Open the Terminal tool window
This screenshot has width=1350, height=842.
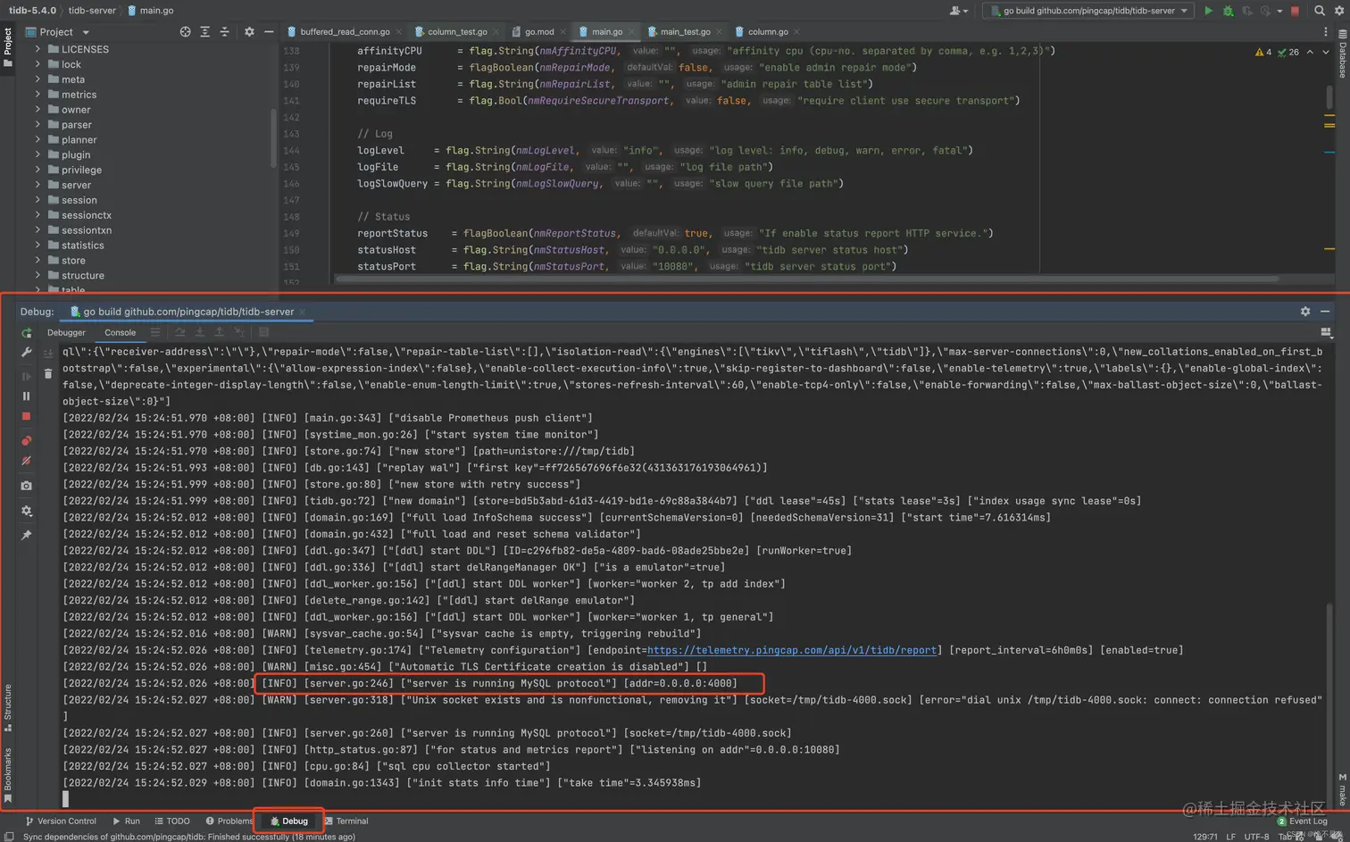tap(346, 821)
